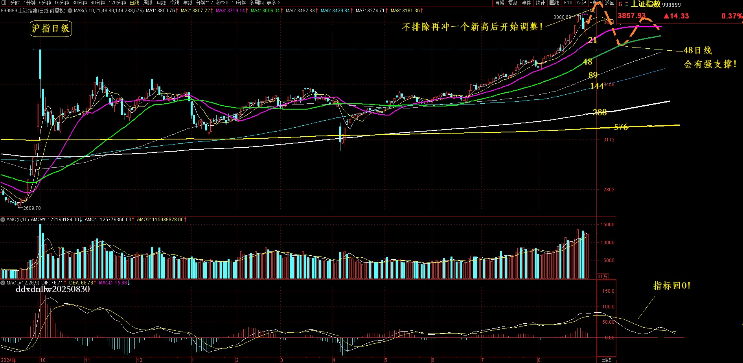
Task: Expand the AMO indicator dropdown arrow
Action: click(x=3, y=220)
